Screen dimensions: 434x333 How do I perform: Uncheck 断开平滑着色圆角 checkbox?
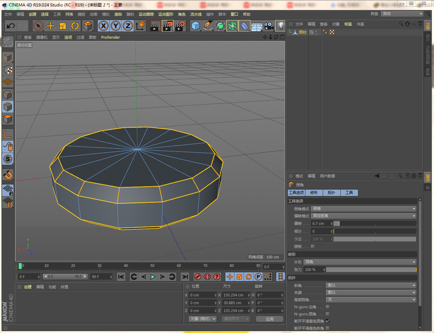coord(327,321)
